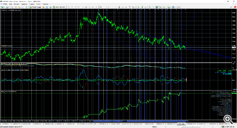Screen dimensions: 237x128
Task: Switch to the GBPUSD,H1 chart tab
Action: 70,124
